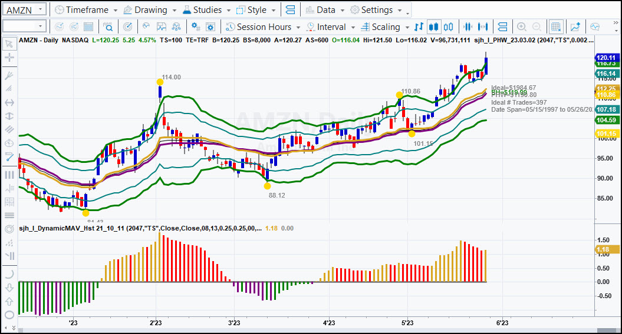Choose the blue line drawing tool

(9, 157)
